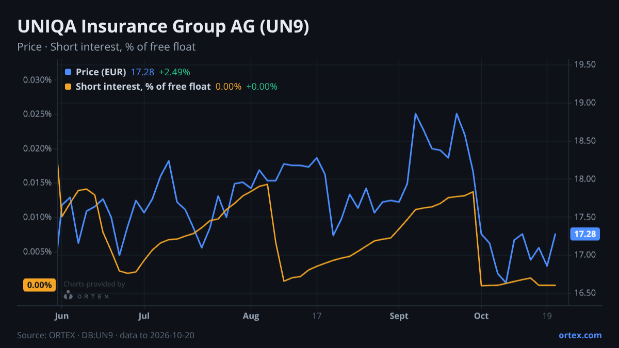The width and height of the screenshot is (619, 348).
Task: Click the 0.030% left axis label
Action: pos(38,80)
